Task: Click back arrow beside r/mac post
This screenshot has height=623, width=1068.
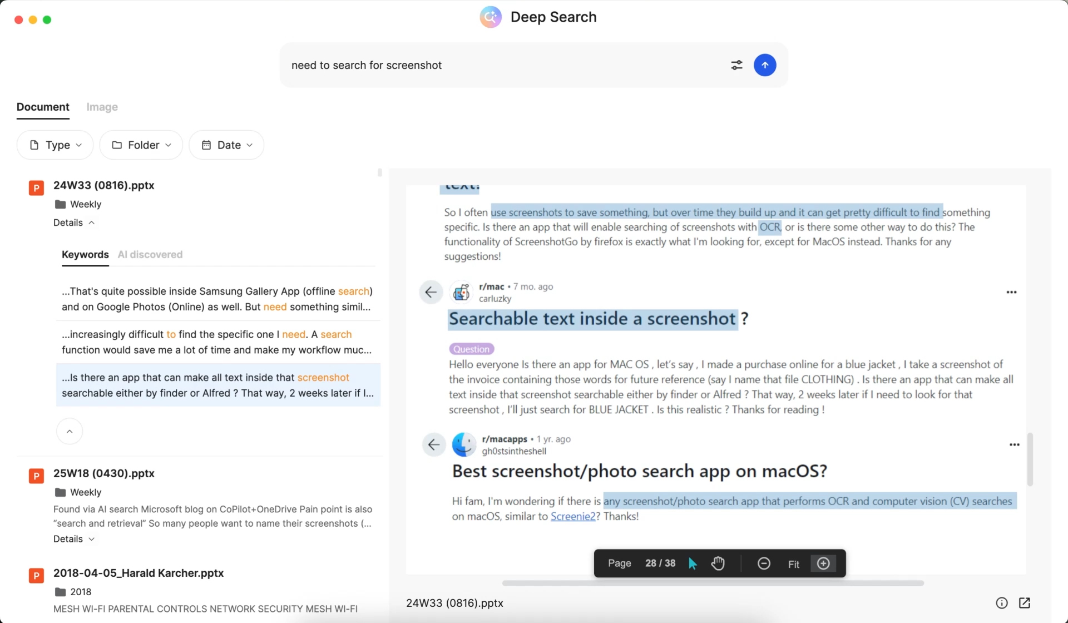Action: point(431,292)
